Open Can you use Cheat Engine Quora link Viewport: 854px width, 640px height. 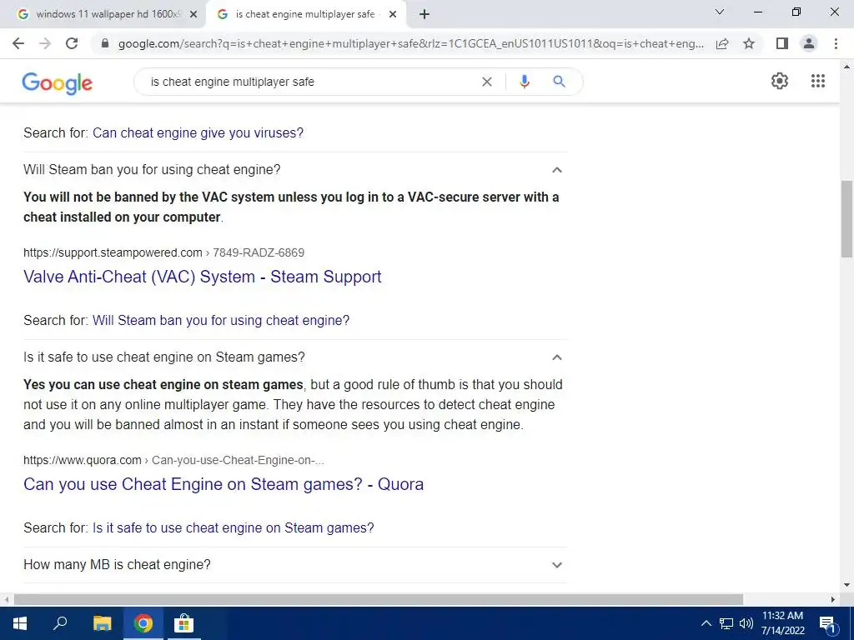[224, 484]
